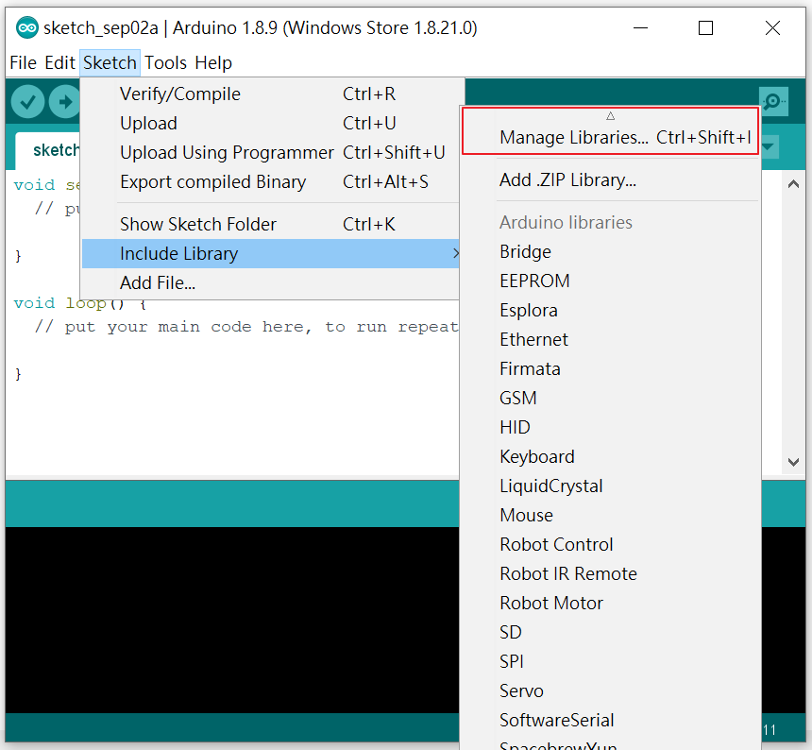Open the Edit menu
812x750 pixels.
59,62
